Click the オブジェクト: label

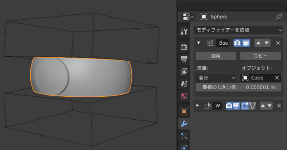click(x=257, y=68)
